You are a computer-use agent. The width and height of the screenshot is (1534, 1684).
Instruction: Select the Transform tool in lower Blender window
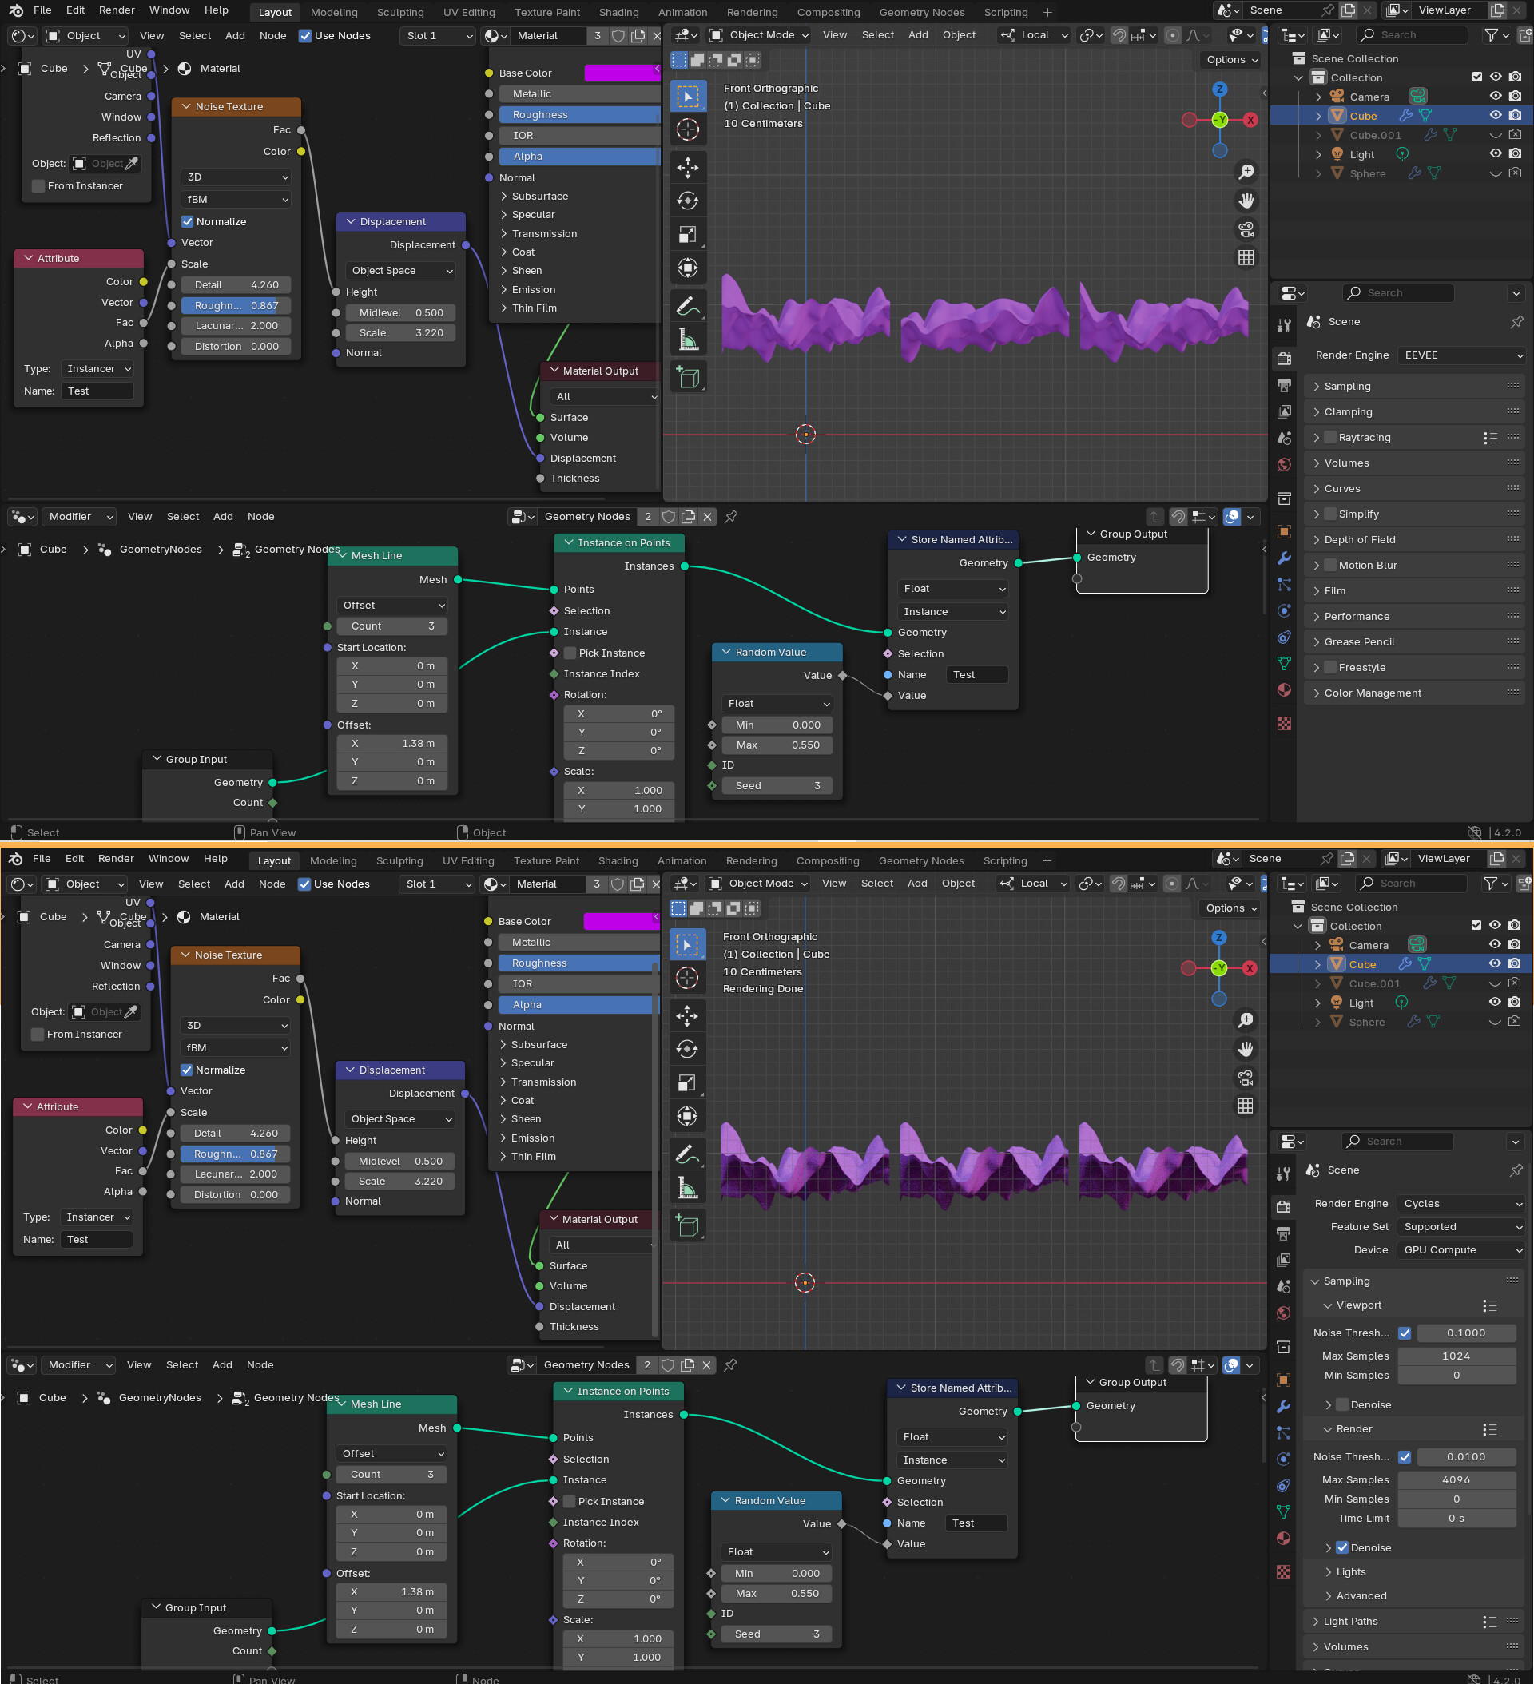[687, 1117]
